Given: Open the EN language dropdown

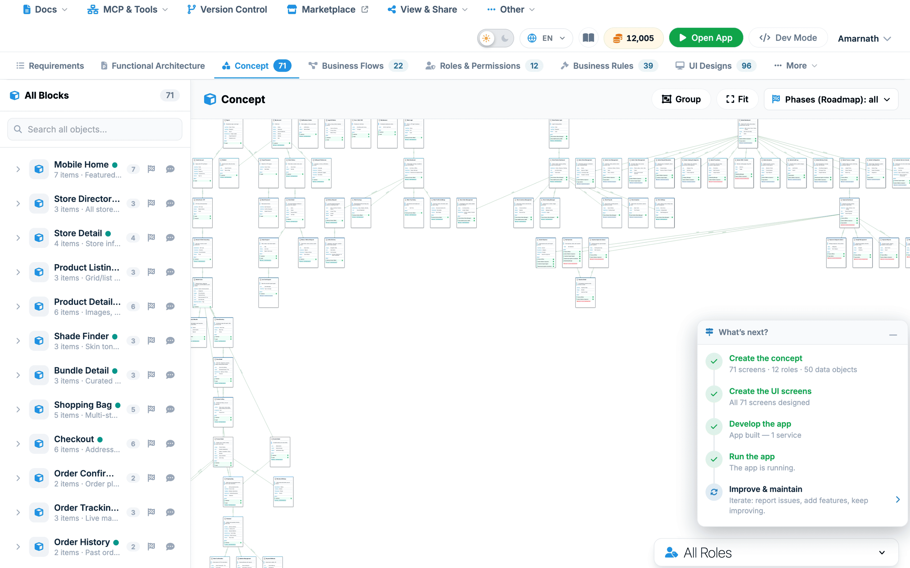Looking at the screenshot, I should tap(546, 38).
